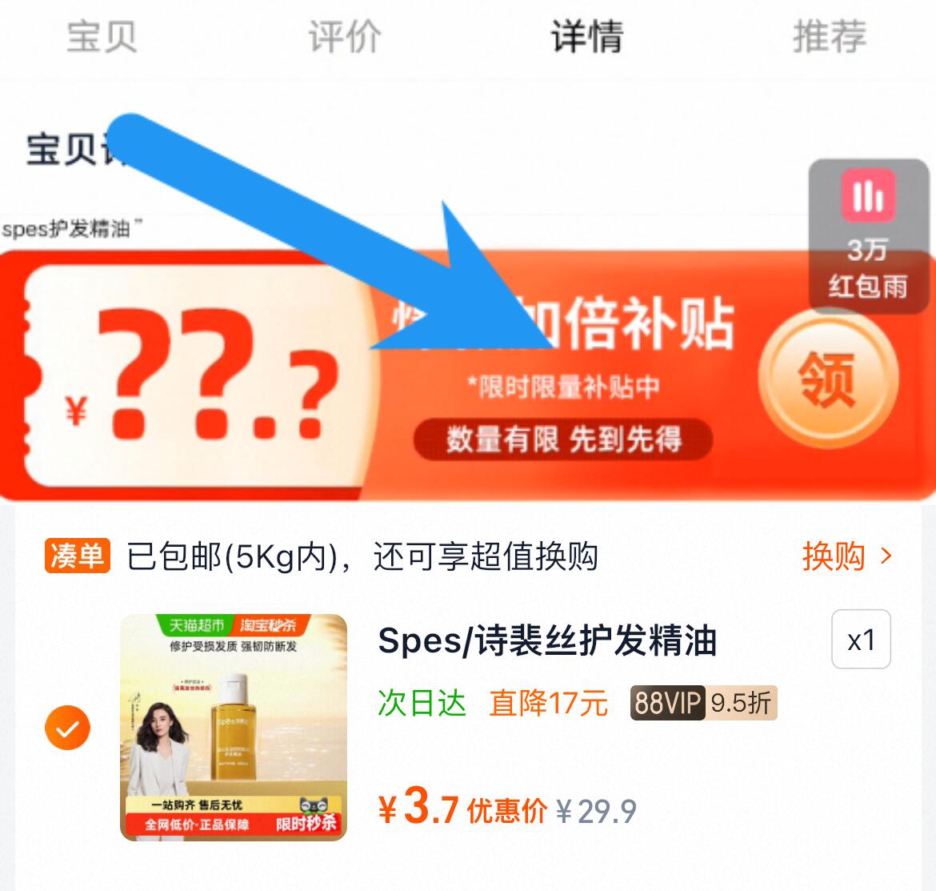Image resolution: width=936 pixels, height=891 pixels.
Task: Tap the Spes/诗裴丝护发精油 product title
Action: point(547,640)
